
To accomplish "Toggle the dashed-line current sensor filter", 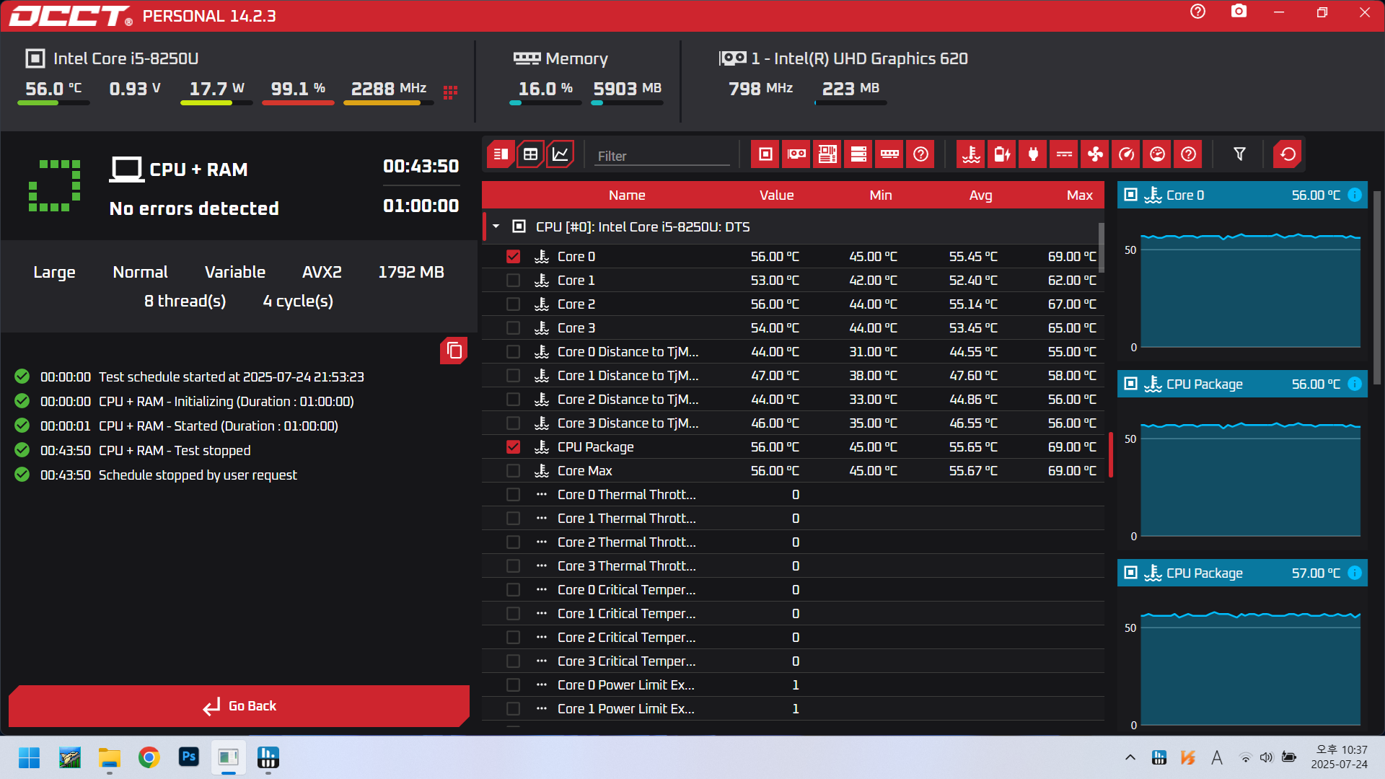I will point(1064,154).
